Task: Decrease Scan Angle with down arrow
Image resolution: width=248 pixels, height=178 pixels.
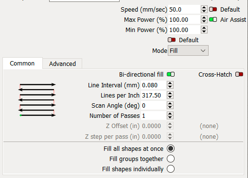Action: point(170,107)
